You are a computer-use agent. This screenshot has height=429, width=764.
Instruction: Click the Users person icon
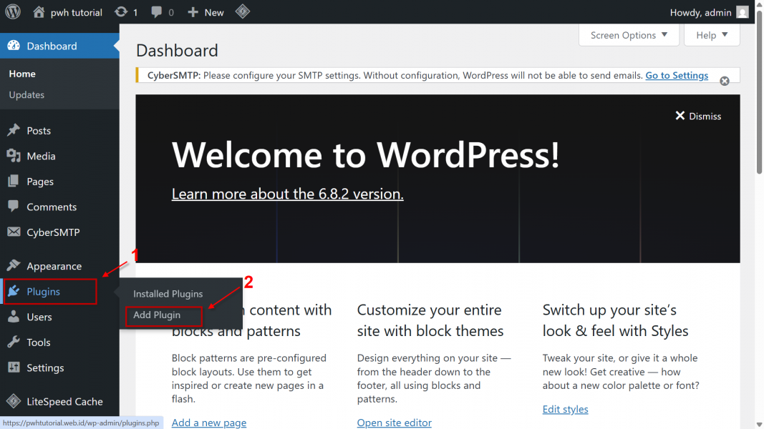[x=14, y=317]
